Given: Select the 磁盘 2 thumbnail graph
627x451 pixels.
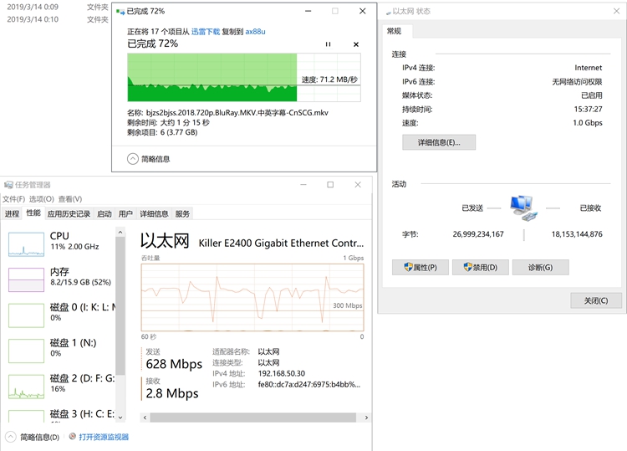Looking at the screenshot, I should (27, 387).
